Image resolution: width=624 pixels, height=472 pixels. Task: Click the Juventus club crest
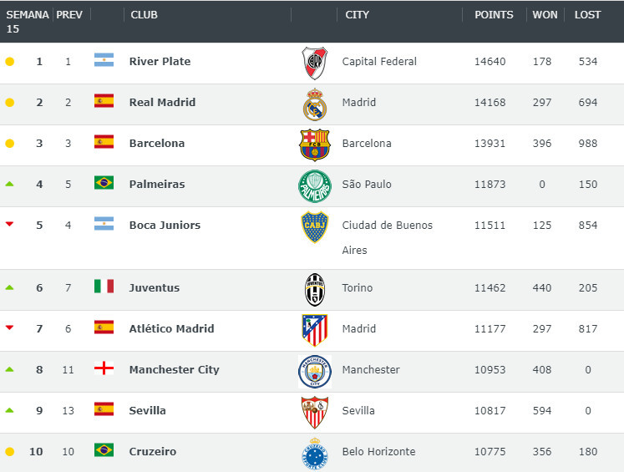click(x=315, y=289)
